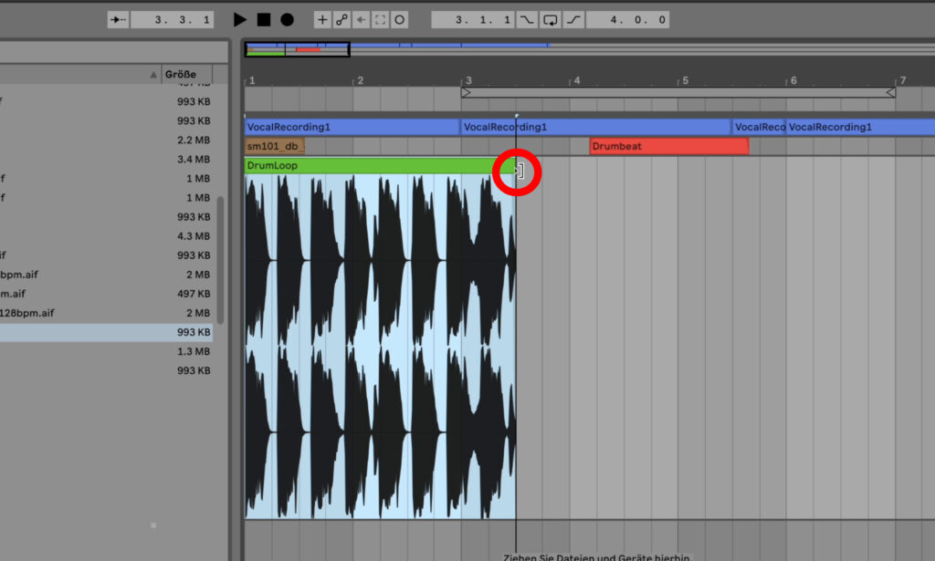The height and width of the screenshot is (561, 935).
Task: Toggle the Automation Arm icon
Action: (x=341, y=20)
